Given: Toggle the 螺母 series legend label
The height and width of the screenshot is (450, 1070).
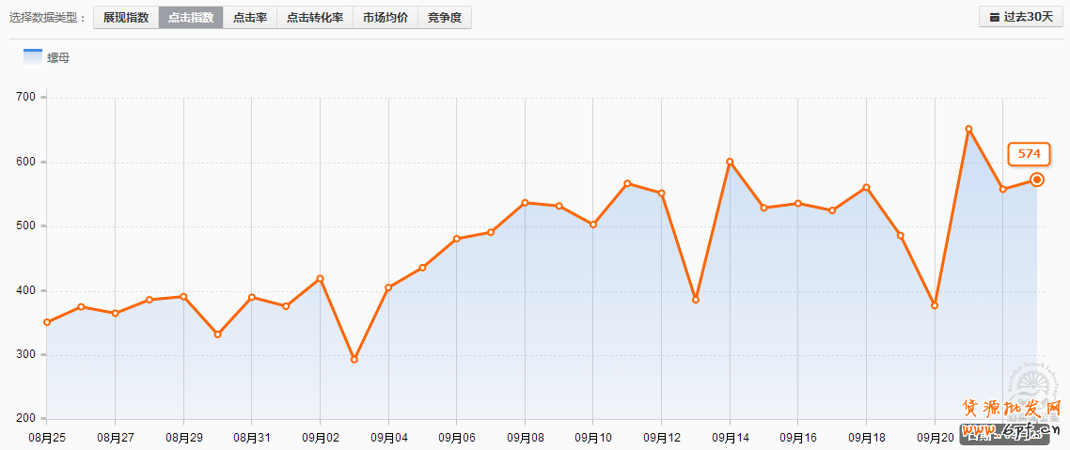Looking at the screenshot, I should click(58, 58).
